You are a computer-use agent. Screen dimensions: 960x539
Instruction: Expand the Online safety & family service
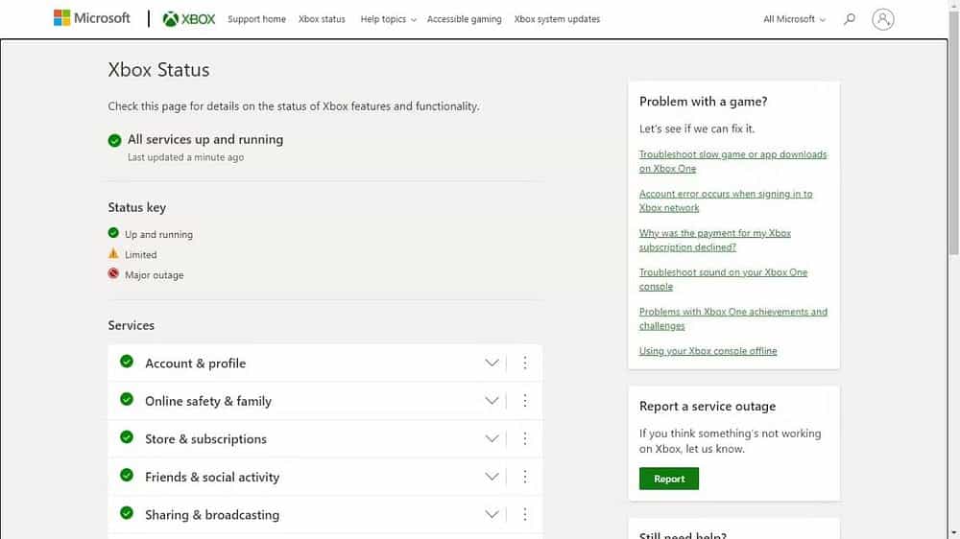(x=492, y=401)
